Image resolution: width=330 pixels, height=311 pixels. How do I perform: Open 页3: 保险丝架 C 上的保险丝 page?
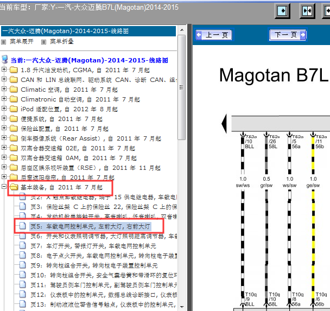tap(104, 207)
